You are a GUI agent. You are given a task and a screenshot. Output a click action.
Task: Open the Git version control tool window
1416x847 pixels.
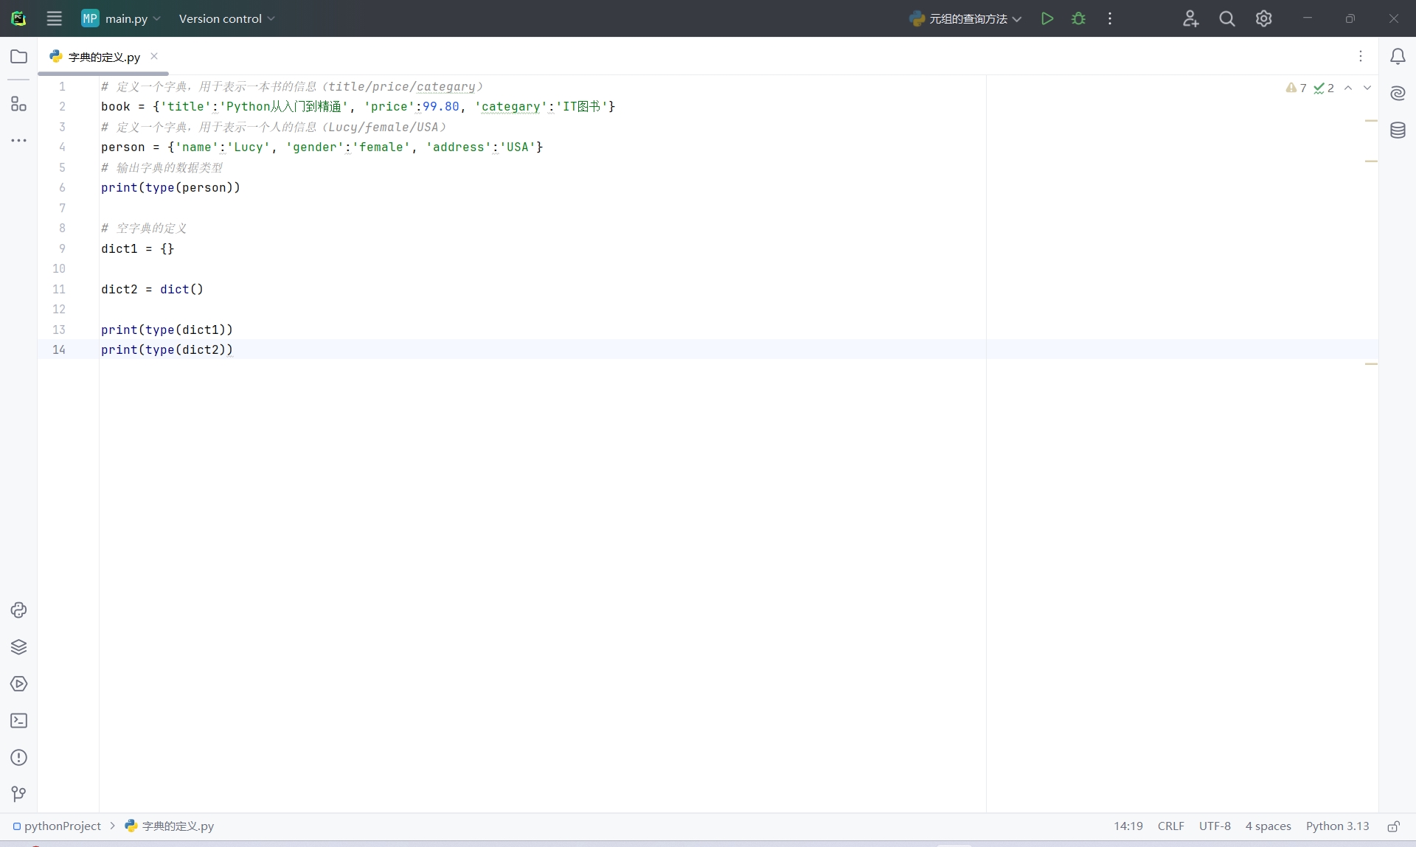pyautogui.click(x=18, y=793)
